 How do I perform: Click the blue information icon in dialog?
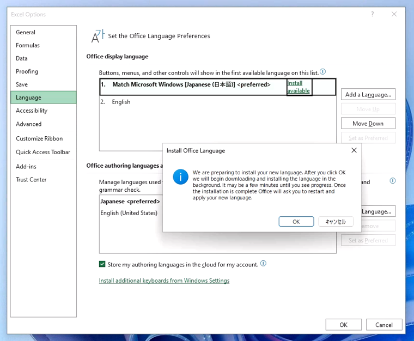(x=181, y=177)
